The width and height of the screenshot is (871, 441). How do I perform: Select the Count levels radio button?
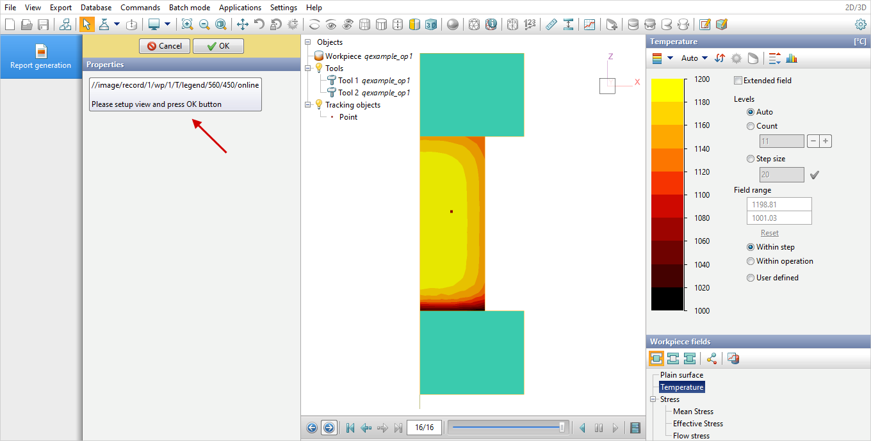pos(751,126)
